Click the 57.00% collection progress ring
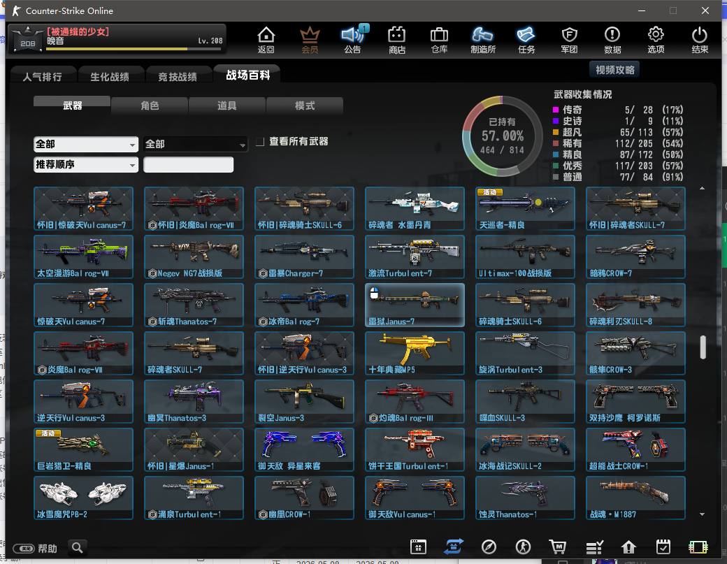The width and height of the screenshot is (727, 564). coord(502,136)
